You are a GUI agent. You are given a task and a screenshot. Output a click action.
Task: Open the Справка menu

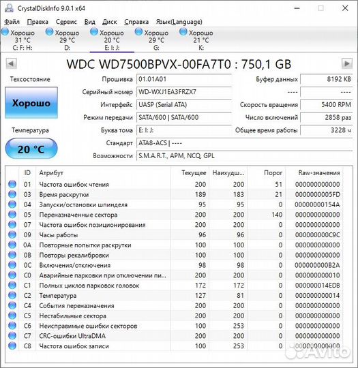coord(136,22)
